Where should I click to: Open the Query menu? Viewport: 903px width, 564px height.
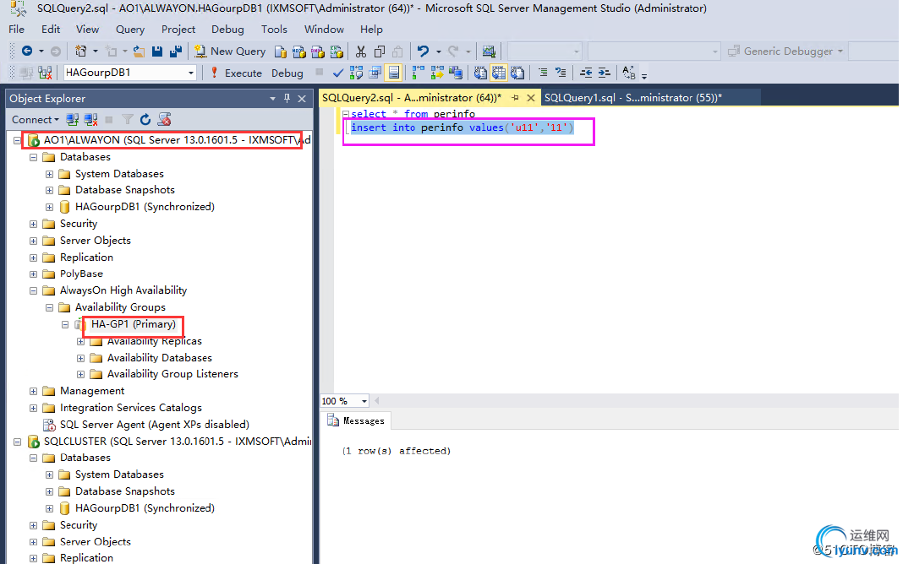[130, 30]
